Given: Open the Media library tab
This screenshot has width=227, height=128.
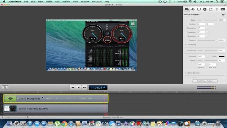Looking at the screenshot, I should tap(223, 9).
